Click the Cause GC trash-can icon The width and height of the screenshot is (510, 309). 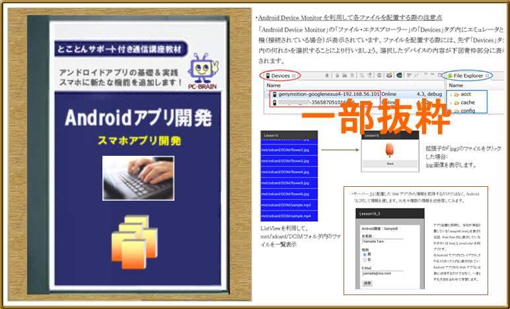[x=352, y=76]
